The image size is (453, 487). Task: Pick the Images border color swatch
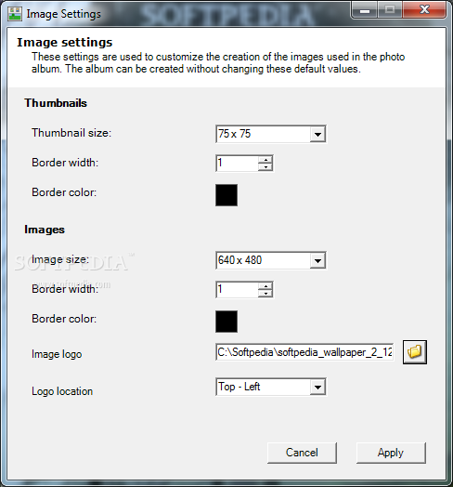pos(226,322)
